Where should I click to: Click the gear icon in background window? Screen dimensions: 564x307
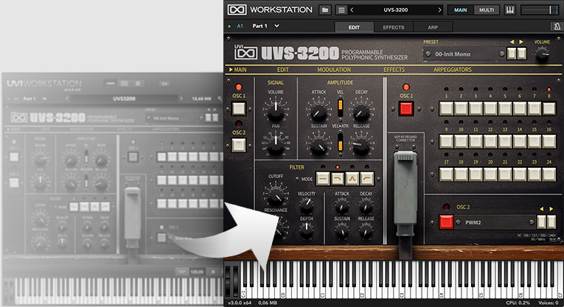[x=138, y=83]
